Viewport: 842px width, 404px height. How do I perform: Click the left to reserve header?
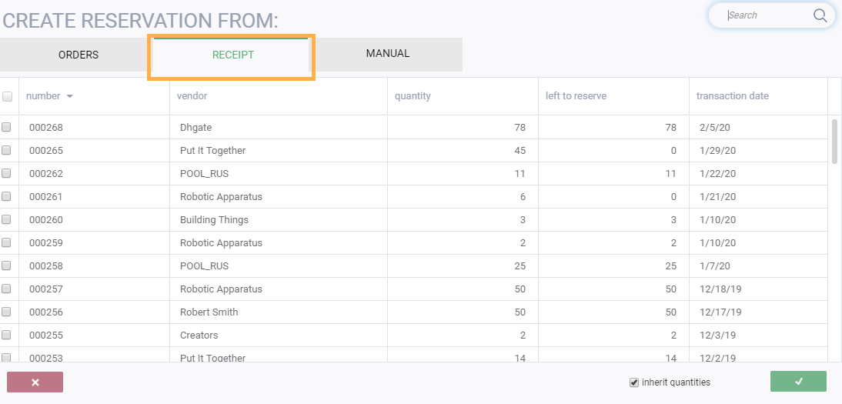pos(576,96)
